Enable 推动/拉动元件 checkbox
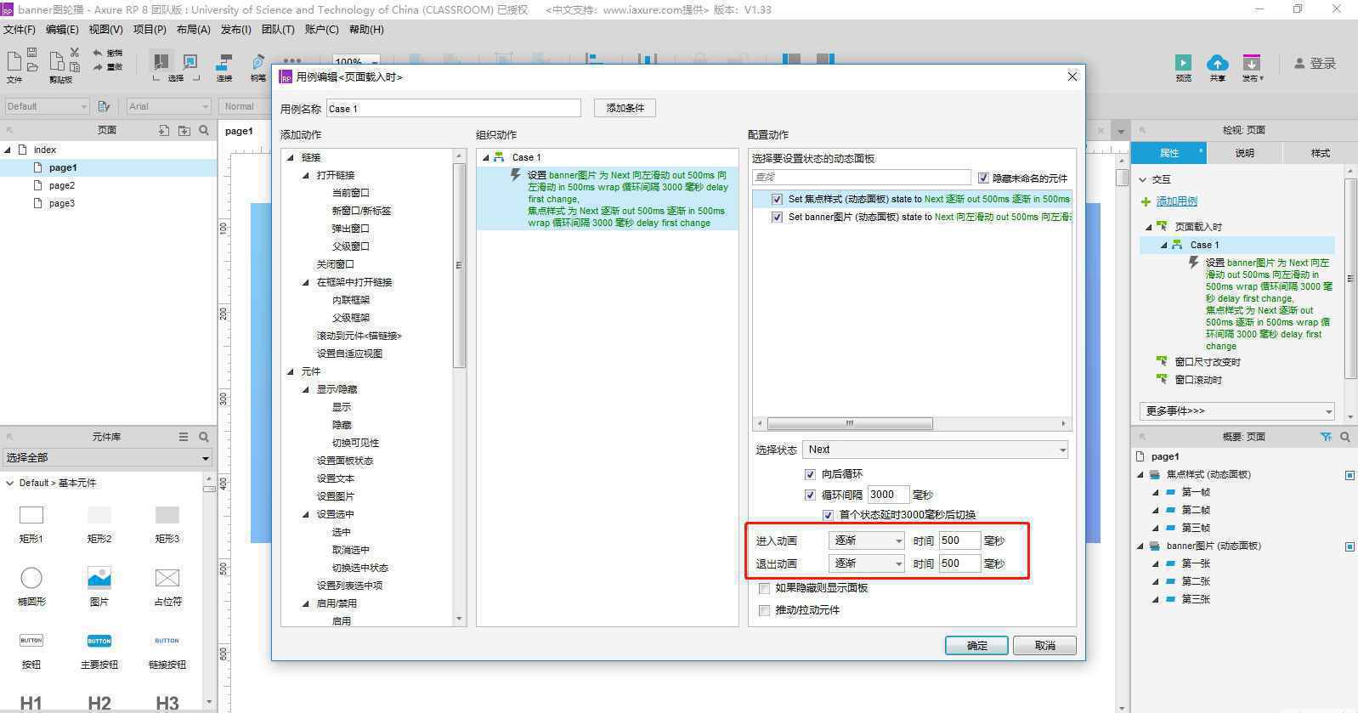Viewport: 1358px width, 713px height. tap(764, 610)
